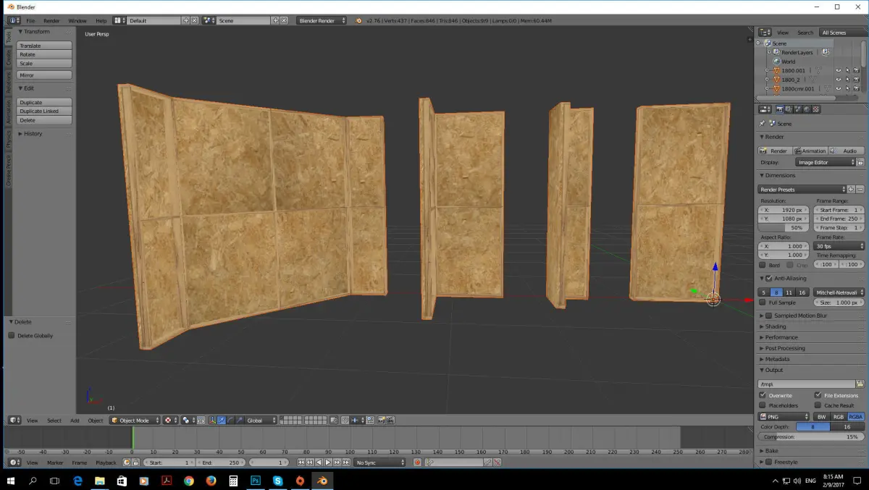Open the 30 fps frame rate dropdown
Screen dimensions: 869x490
point(839,246)
